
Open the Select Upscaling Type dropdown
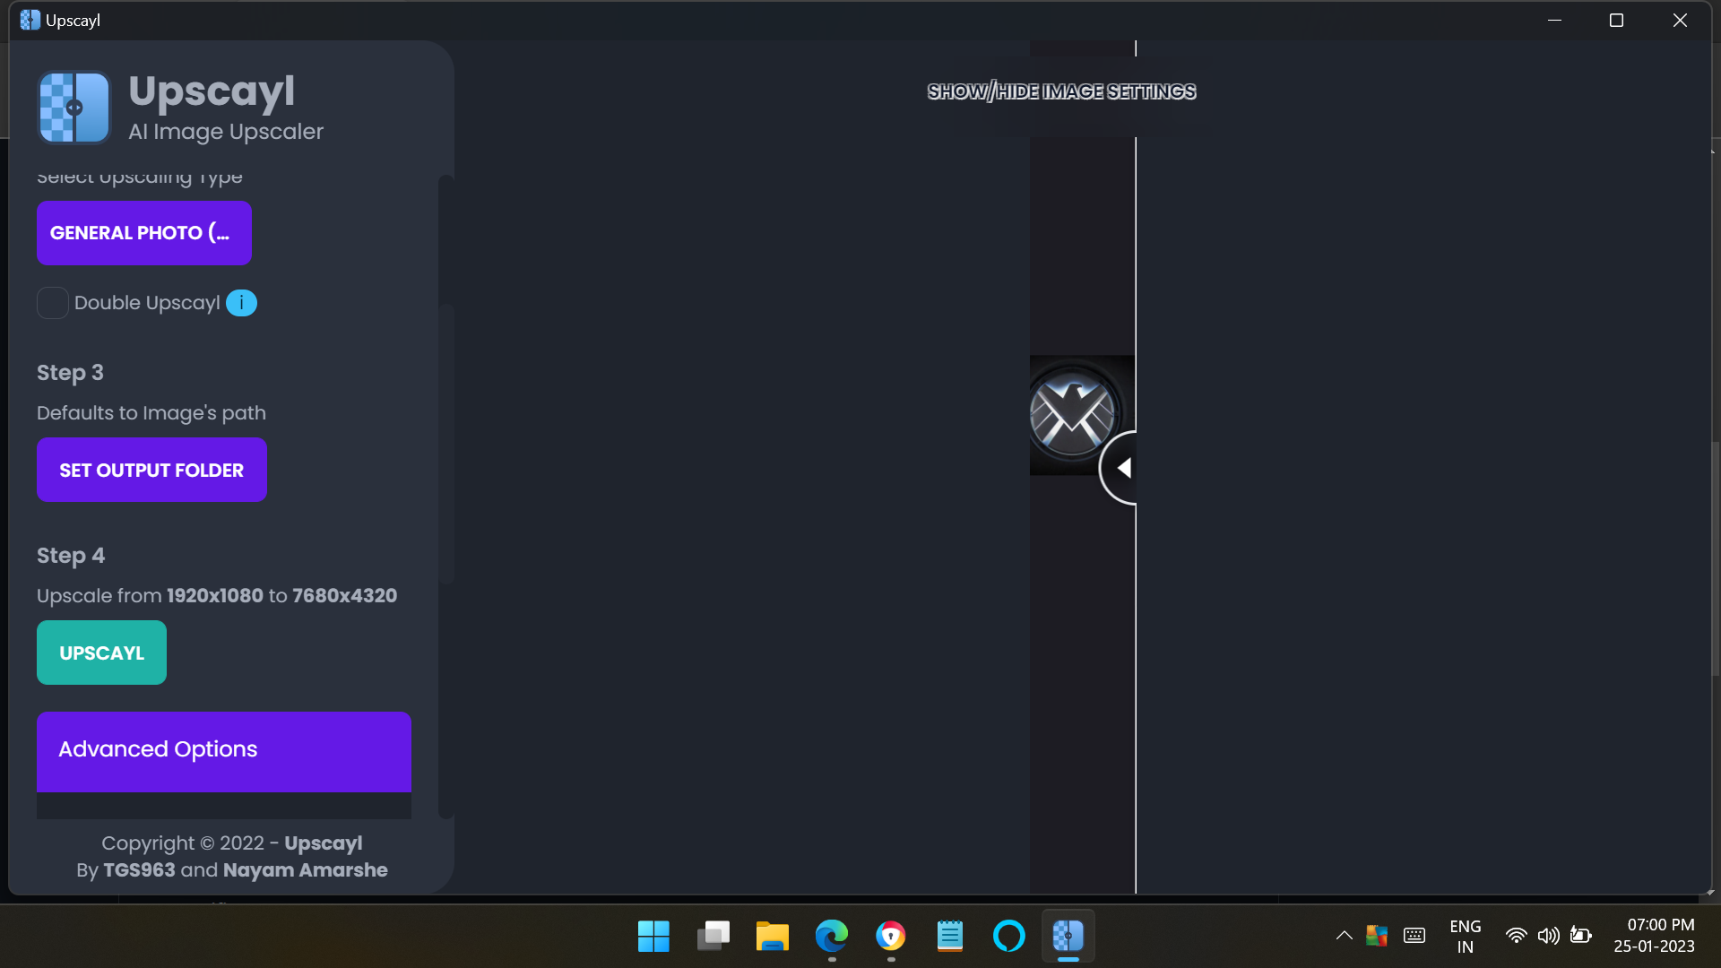[144, 233]
